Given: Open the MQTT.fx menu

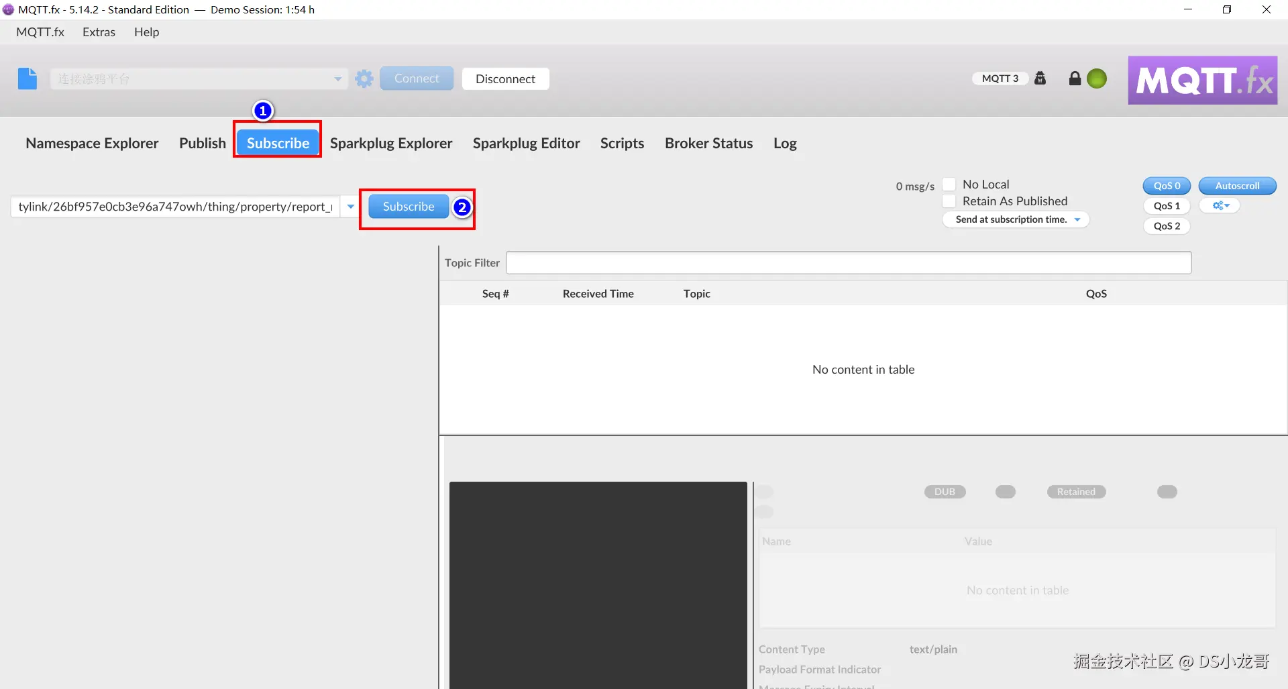Looking at the screenshot, I should 40,32.
